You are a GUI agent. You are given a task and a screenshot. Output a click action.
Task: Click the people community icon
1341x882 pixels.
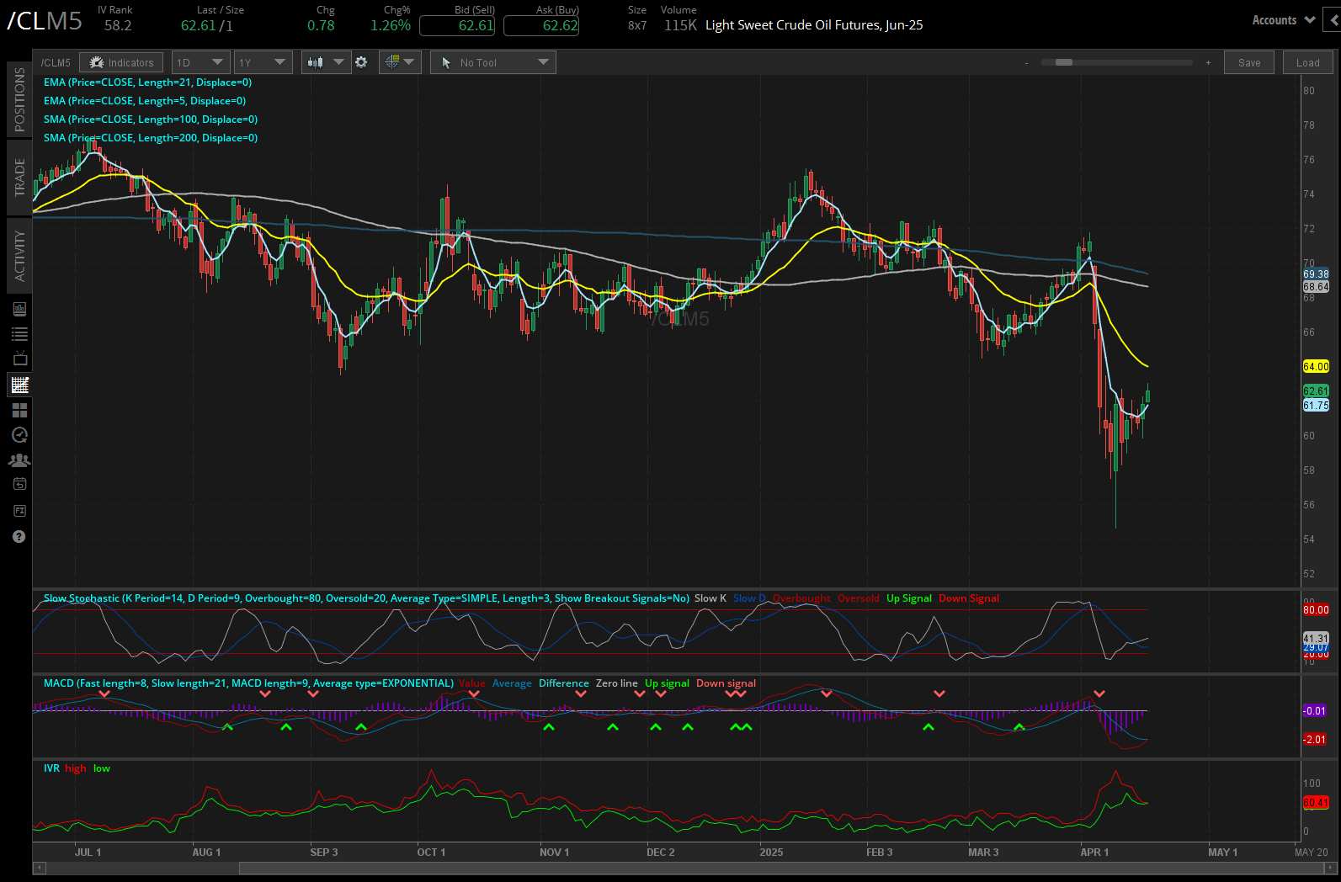coord(19,460)
